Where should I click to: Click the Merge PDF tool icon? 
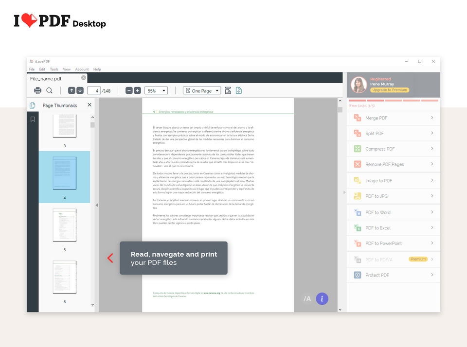[x=358, y=118]
